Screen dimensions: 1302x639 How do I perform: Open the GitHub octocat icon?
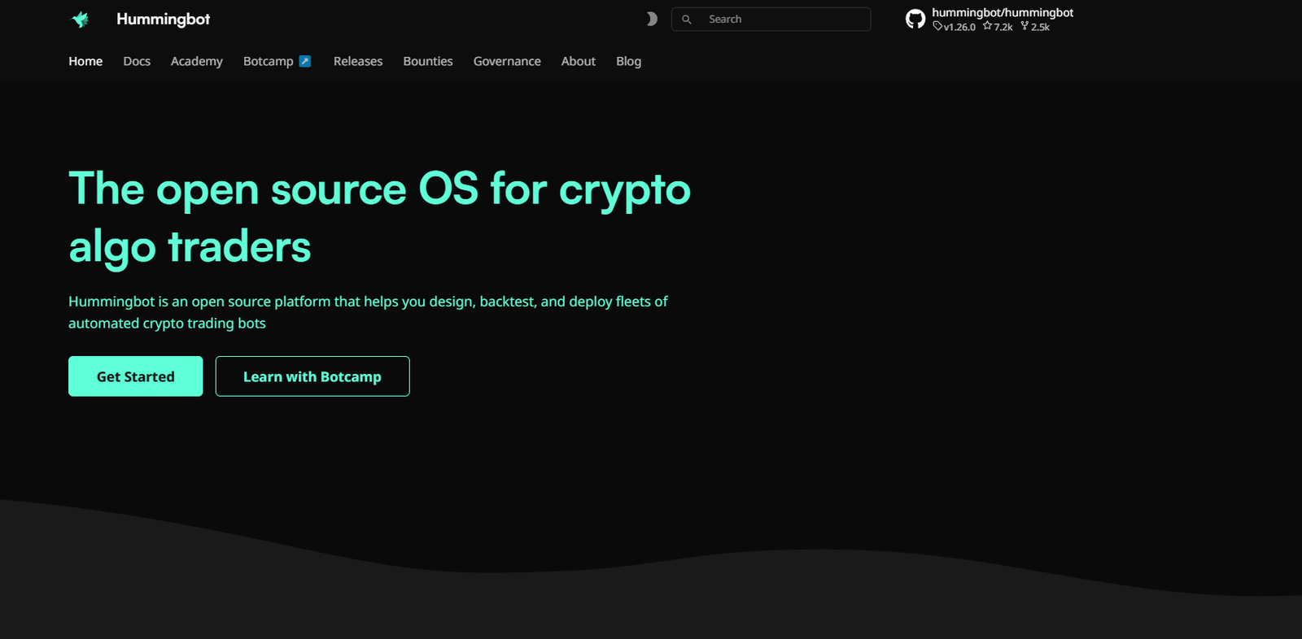pyautogui.click(x=915, y=20)
